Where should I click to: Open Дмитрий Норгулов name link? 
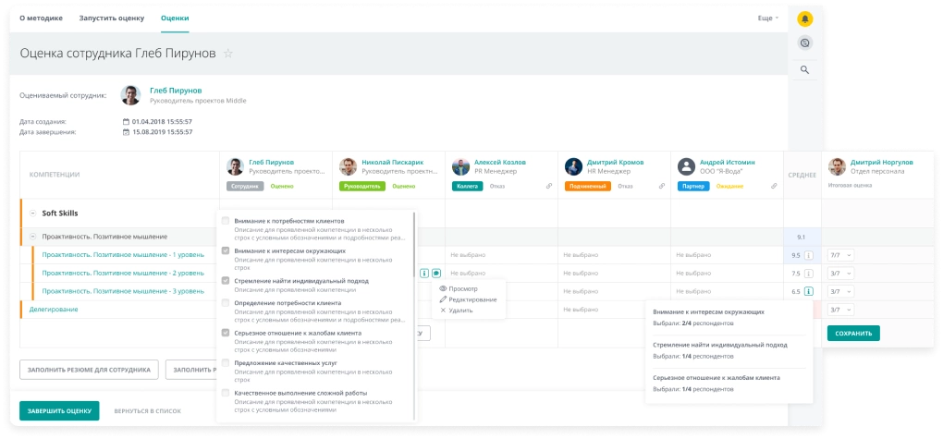coord(881,163)
